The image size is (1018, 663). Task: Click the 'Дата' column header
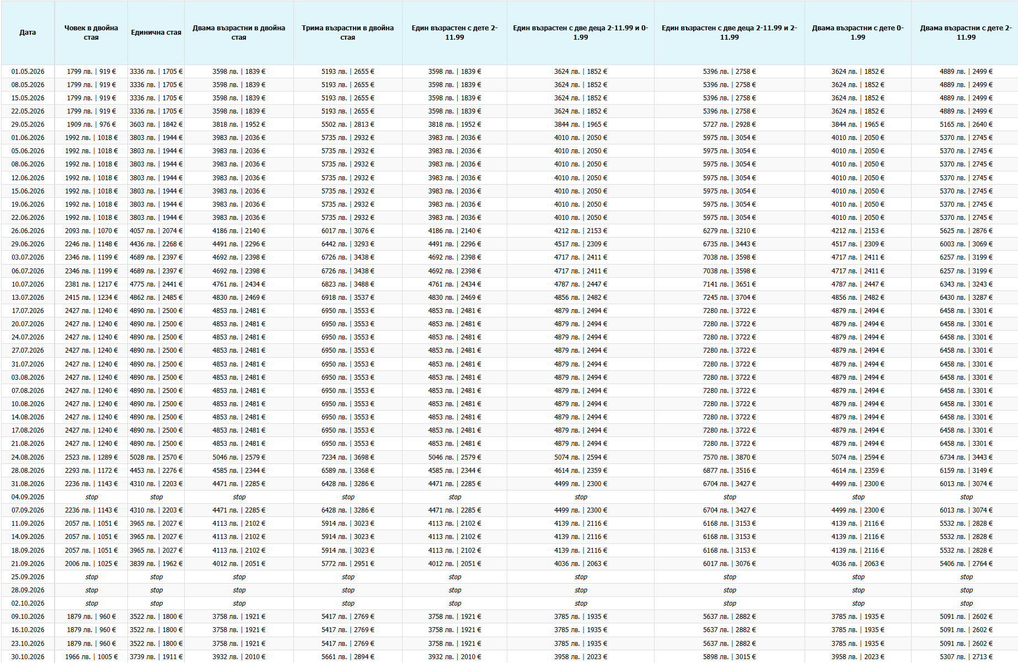pos(28,33)
